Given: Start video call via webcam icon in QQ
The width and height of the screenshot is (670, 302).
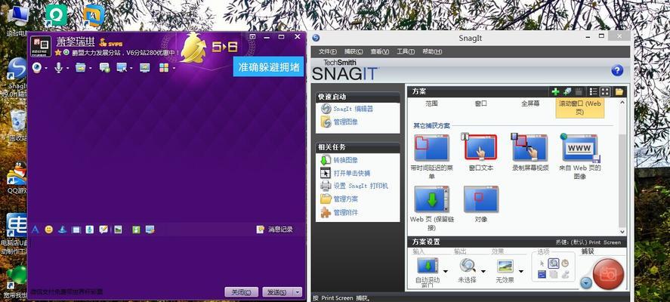Looking at the screenshot, I should click(37, 67).
